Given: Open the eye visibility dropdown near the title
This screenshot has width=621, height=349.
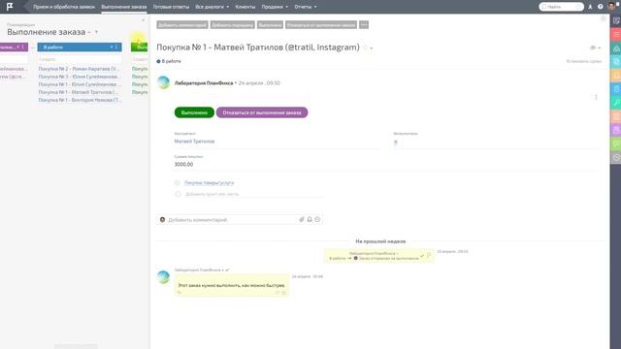Looking at the screenshot, I should 595,48.
